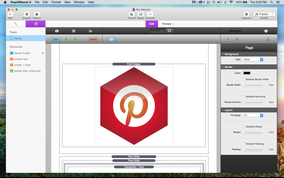This screenshot has width=284, height=178.
Task: Select the wrench settings tab in sidebar
Action: coord(16,24)
